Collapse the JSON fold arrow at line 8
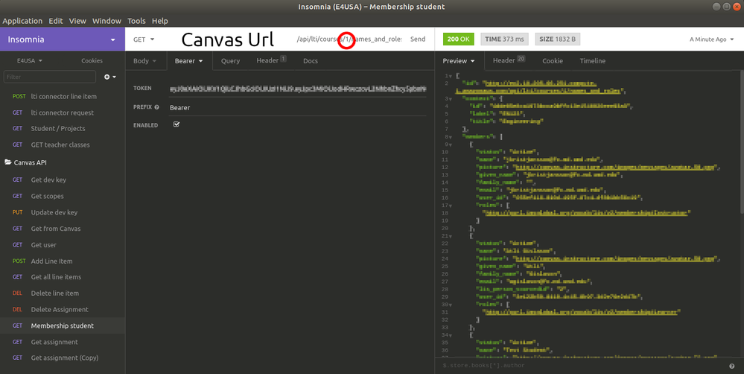The height and width of the screenshot is (374, 744). tap(450, 137)
